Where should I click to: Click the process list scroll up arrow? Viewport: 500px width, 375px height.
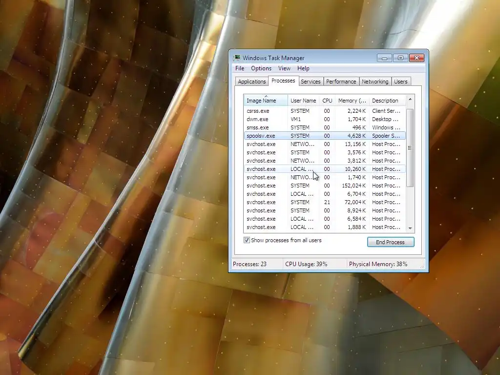410,99
